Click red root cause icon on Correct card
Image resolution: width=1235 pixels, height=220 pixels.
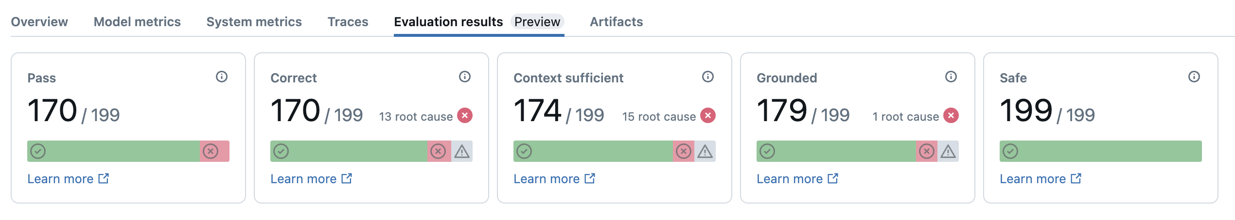[465, 116]
